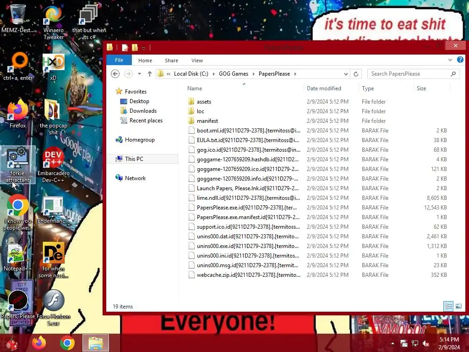
Task: Open the network tray icon
Action: (415, 343)
